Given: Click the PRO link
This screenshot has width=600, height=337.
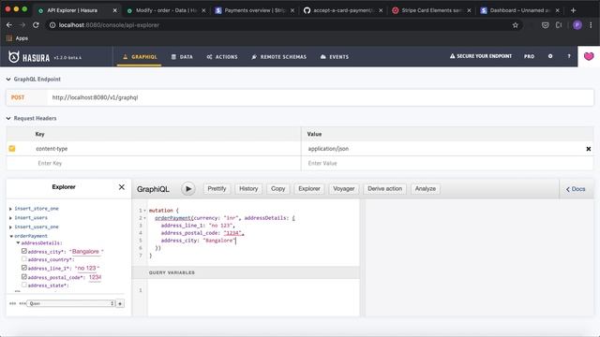Looking at the screenshot, I should [x=529, y=56].
